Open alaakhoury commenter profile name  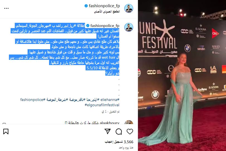tap(110, 123)
